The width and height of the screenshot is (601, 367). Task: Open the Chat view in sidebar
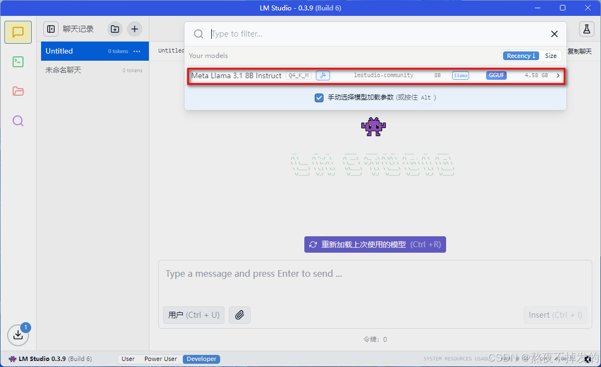tap(18, 32)
